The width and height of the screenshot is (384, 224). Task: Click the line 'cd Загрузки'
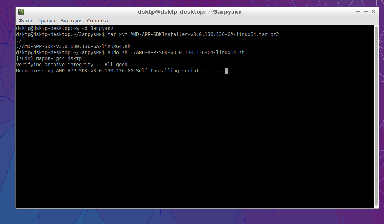click(65, 29)
